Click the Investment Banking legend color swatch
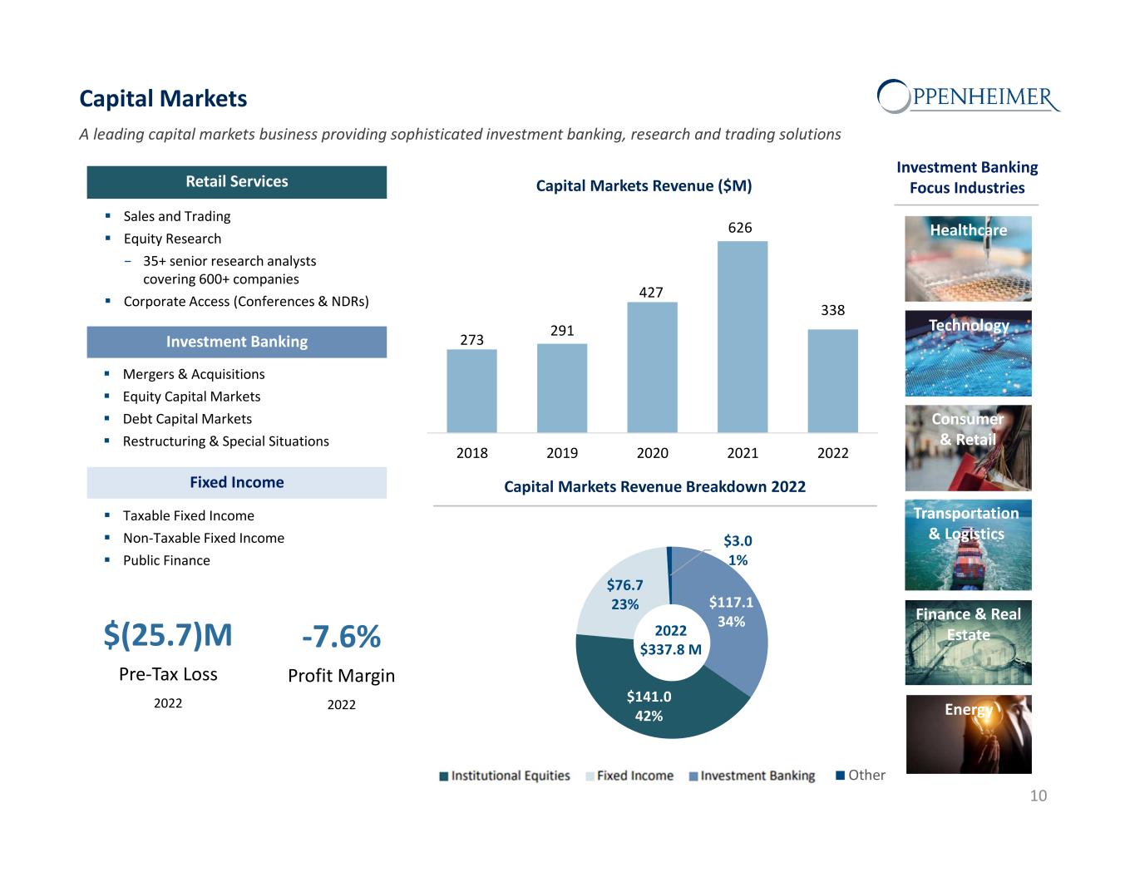 tap(693, 776)
